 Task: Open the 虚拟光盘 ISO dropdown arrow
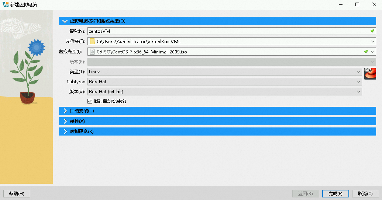coord(372,52)
